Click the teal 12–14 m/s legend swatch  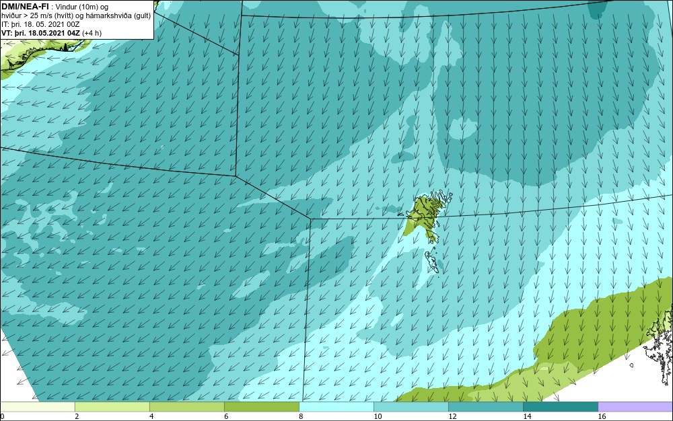pyautogui.click(x=486, y=407)
